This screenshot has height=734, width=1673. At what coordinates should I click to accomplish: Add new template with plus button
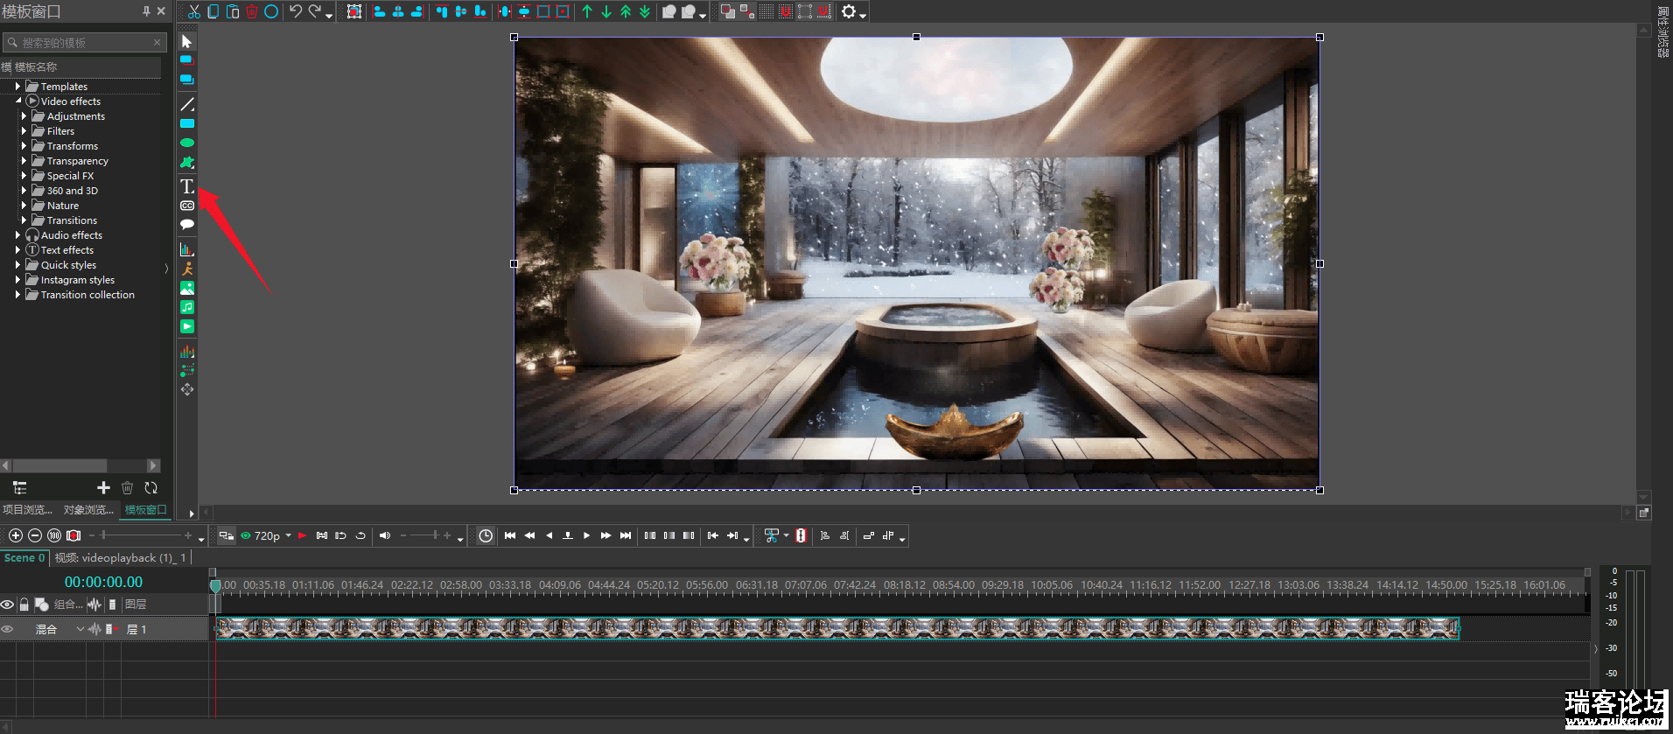[103, 488]
